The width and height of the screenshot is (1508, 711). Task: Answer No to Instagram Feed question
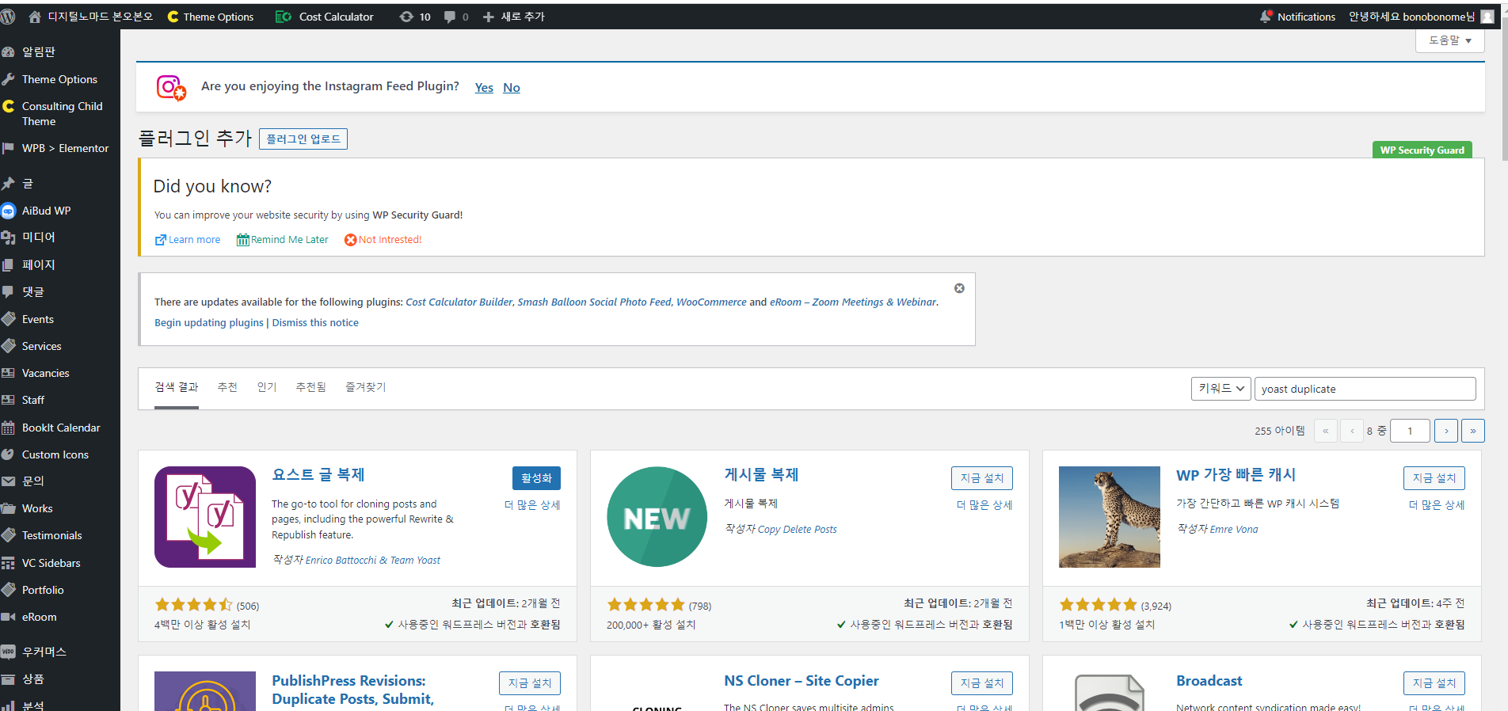click(x=512, y=87)
